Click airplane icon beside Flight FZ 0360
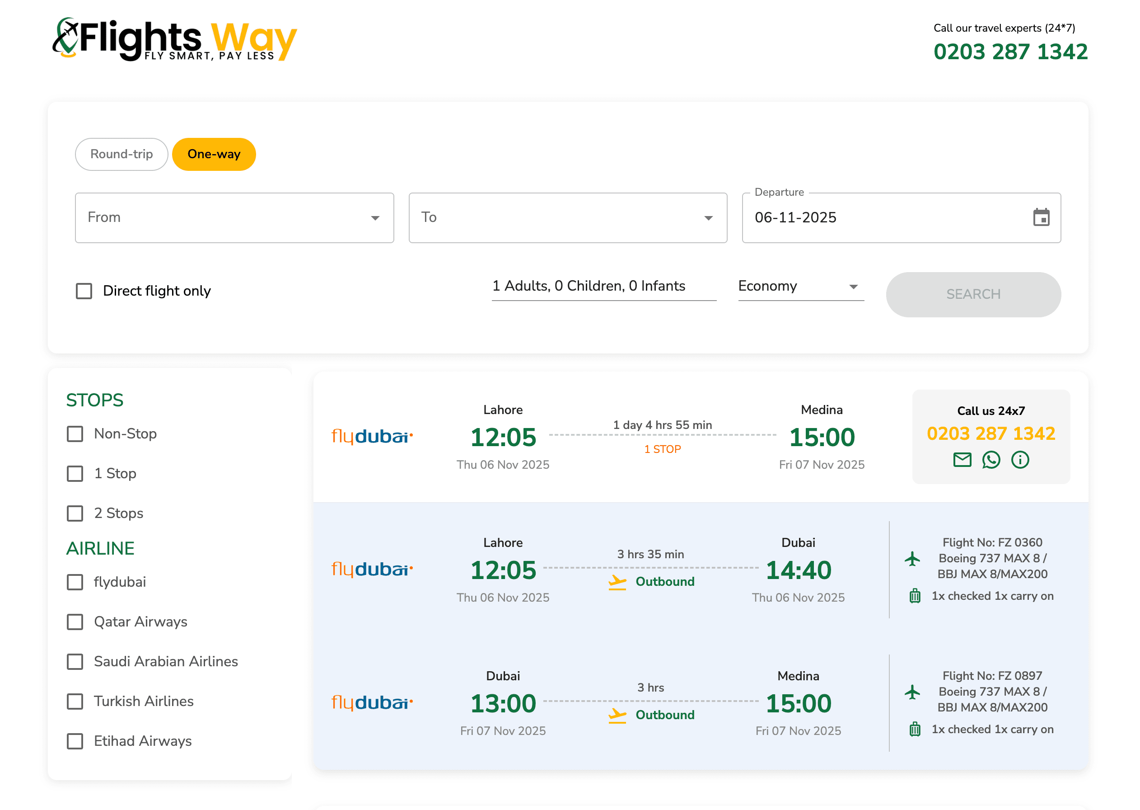The image size is (1140, 810). pos(912,558)
